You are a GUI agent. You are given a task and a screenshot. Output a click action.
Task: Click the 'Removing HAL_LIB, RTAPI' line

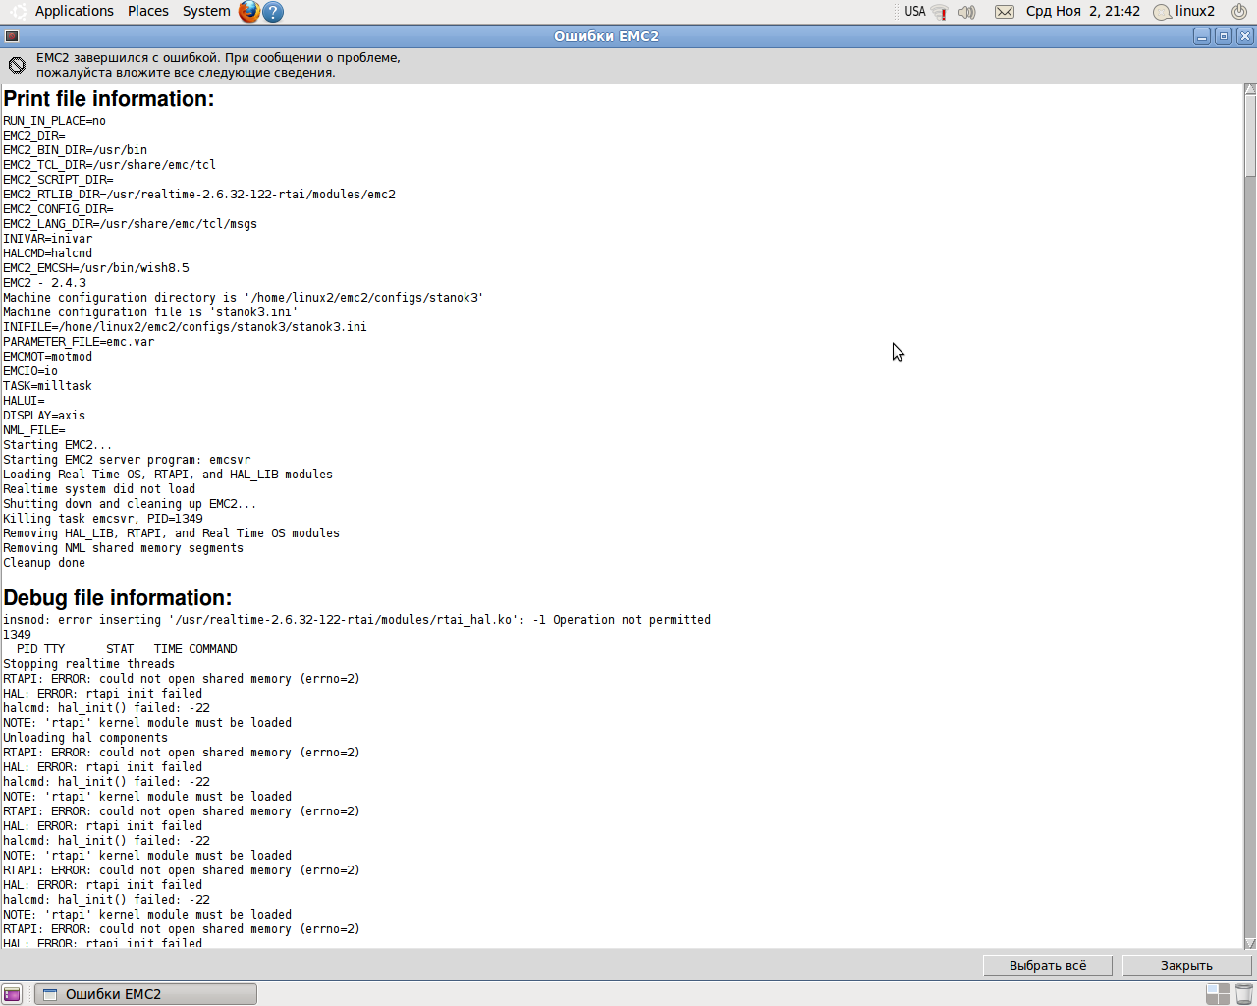(x=171, y=533)
